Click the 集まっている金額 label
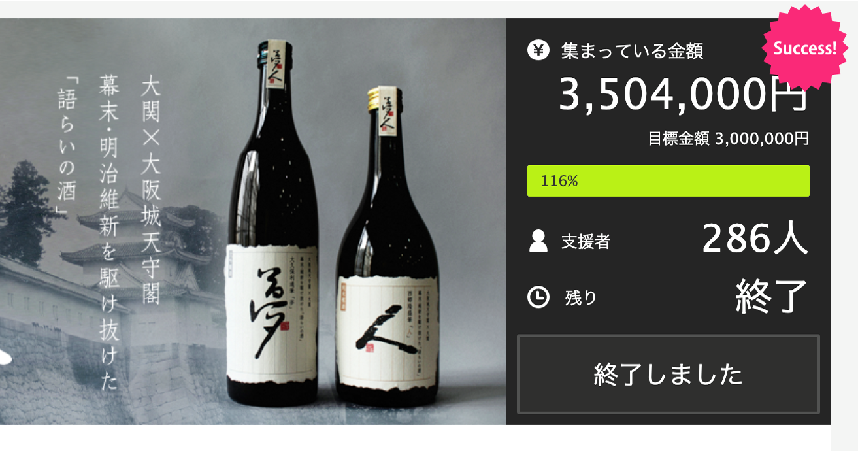The width and height of the screenshot is (858, 451). (x=632, y=51)
